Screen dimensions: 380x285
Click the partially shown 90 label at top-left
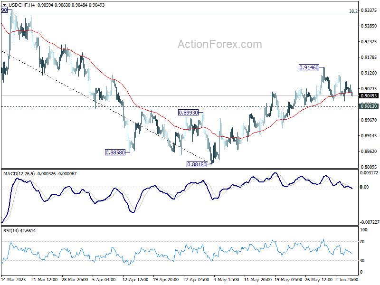click(x=4, y=10)
